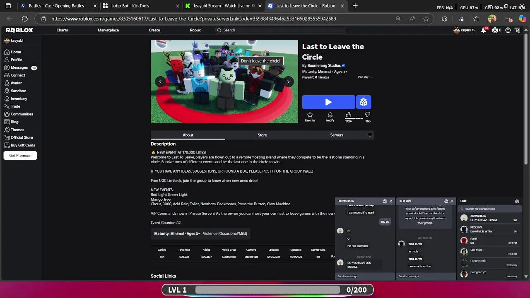Switch to the kssyabl Stream browser tab
Image resolution: width=530 pixels, height=298 pixels.
(224, 6)
